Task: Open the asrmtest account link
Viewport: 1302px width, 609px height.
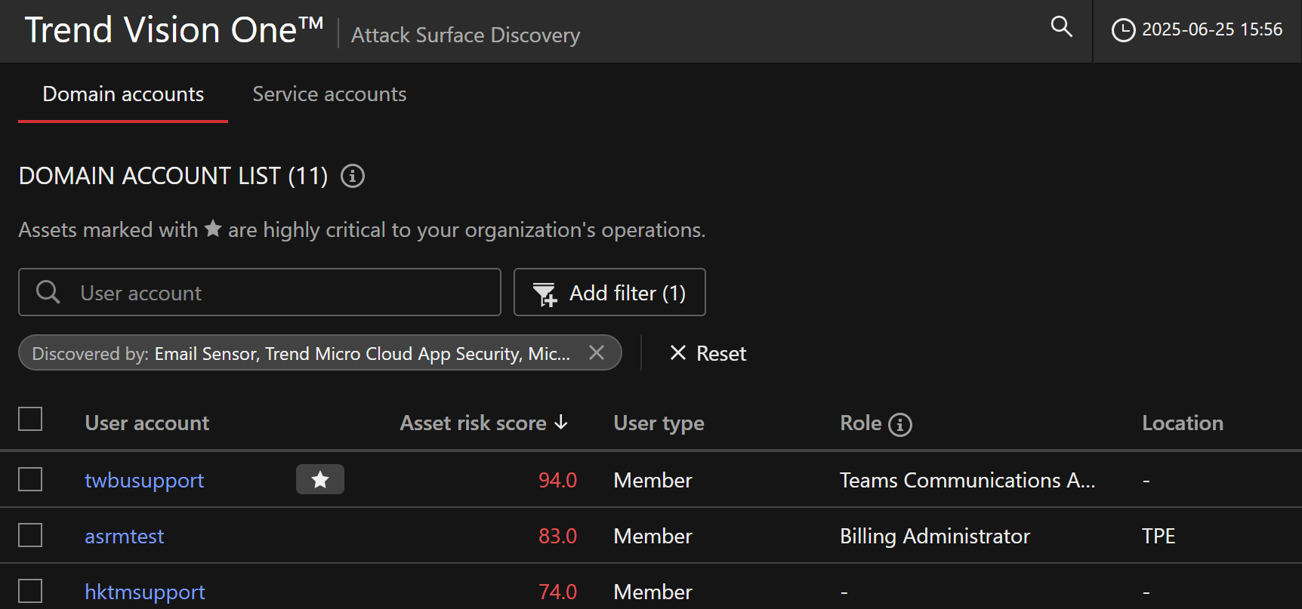Action: [124, 537]
